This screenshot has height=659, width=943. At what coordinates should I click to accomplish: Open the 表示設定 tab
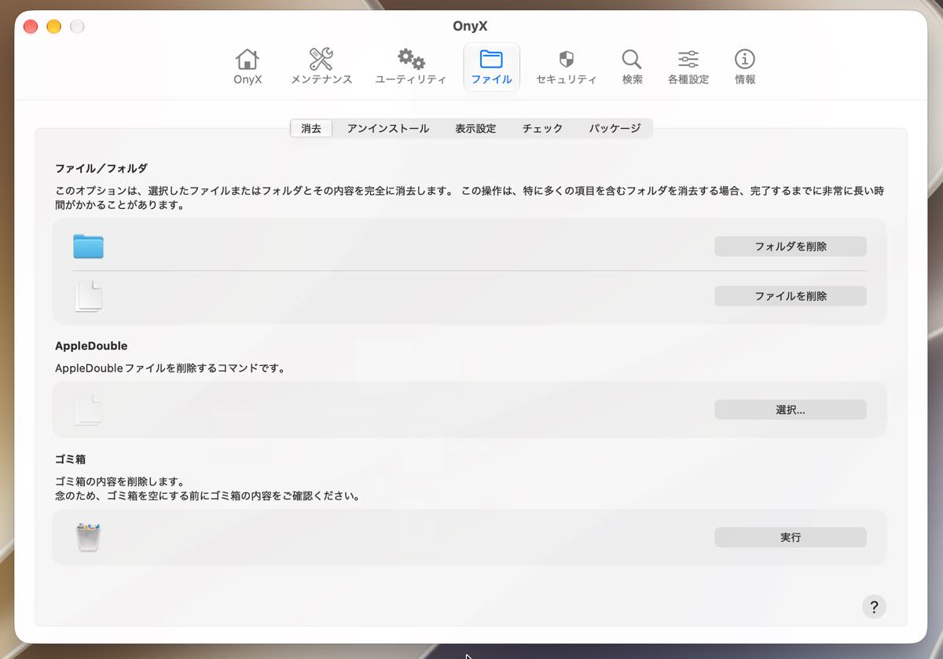coord(475,128)
